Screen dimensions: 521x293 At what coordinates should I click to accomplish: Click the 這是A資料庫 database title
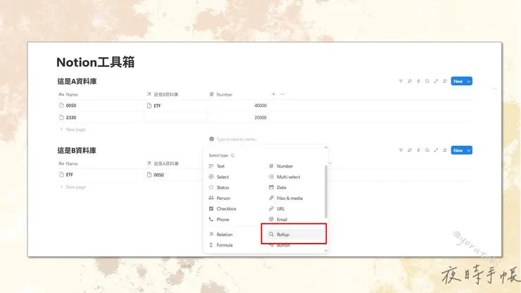tap(77, 82)
